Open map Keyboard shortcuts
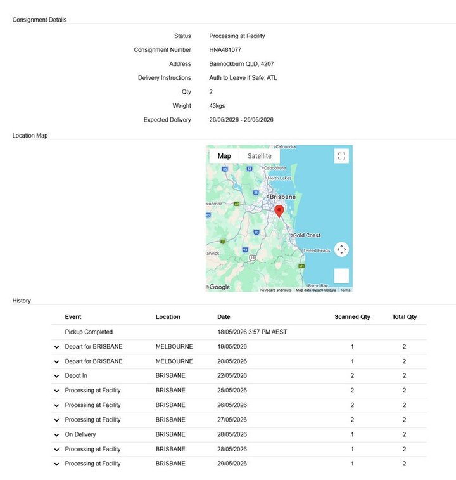The width and height of the screenshot is (456, 480). pyautogui.click(x=275, y=290)
